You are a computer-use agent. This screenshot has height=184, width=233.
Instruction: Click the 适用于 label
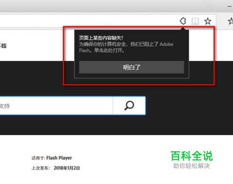(x=38, y=158)
